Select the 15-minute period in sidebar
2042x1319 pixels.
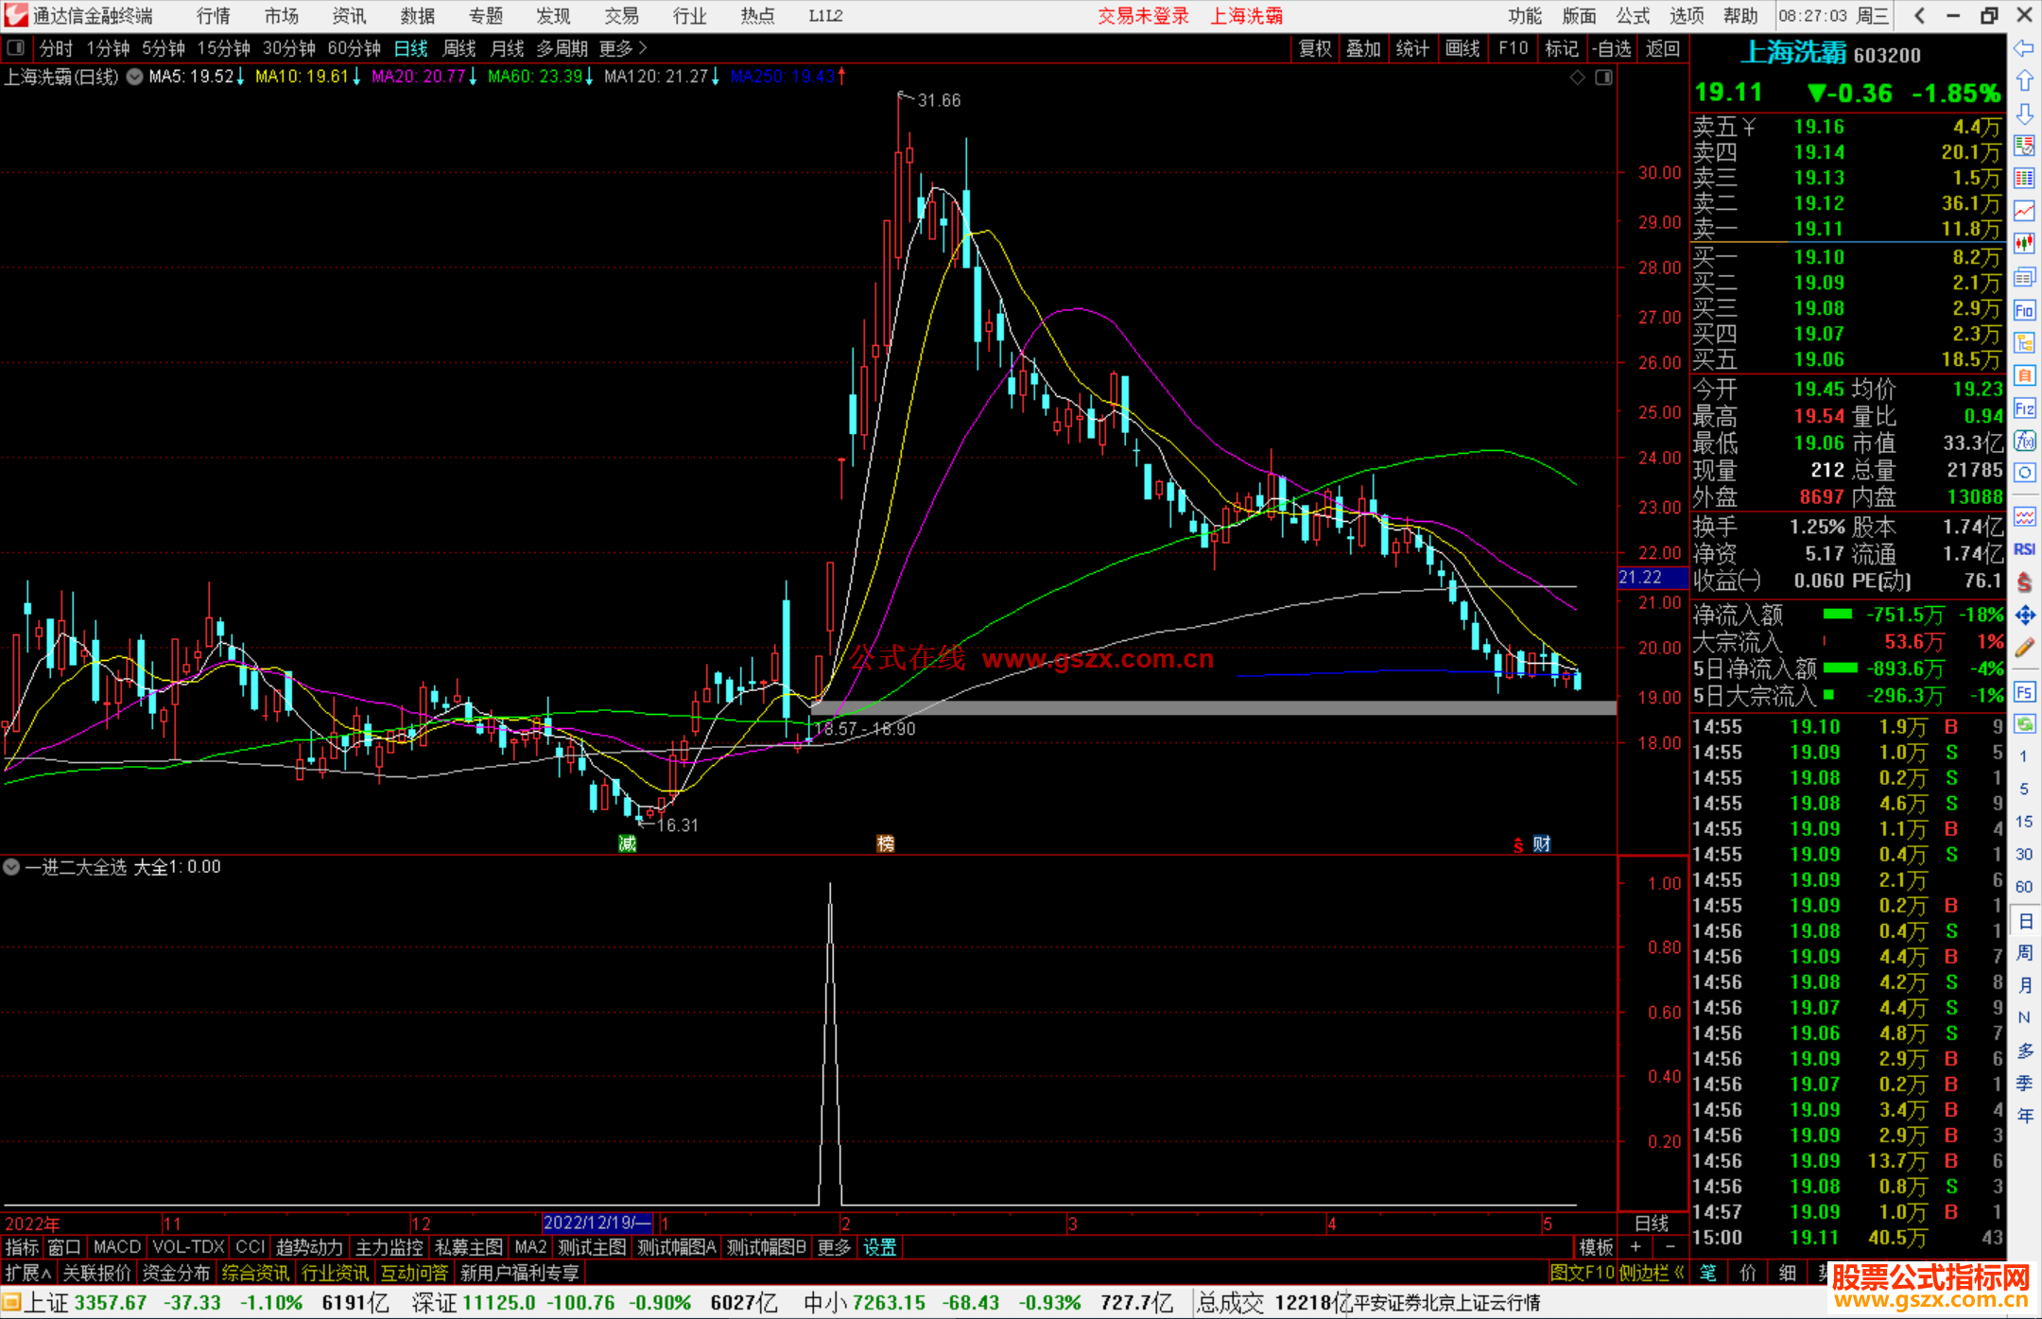tap(2024, 822)
